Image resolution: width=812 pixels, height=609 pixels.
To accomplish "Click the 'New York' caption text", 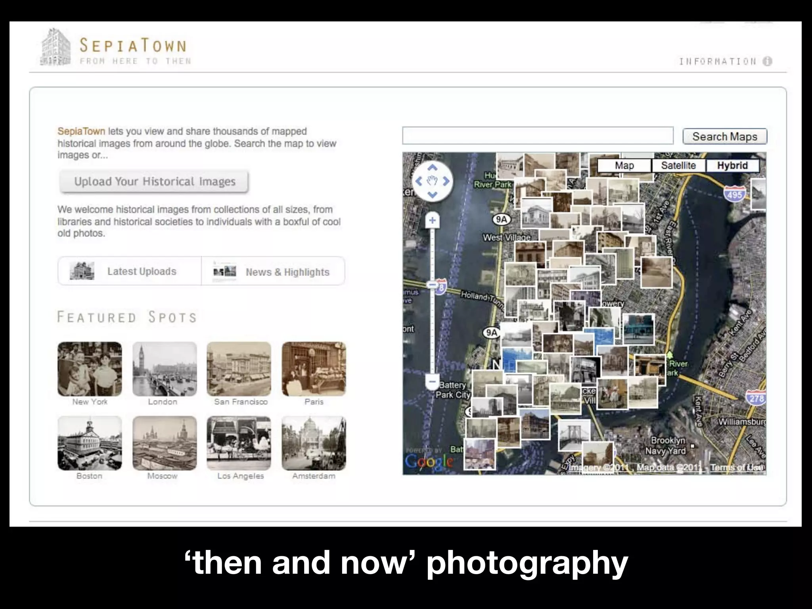I will pyautogui.click(x=90, y=402).
